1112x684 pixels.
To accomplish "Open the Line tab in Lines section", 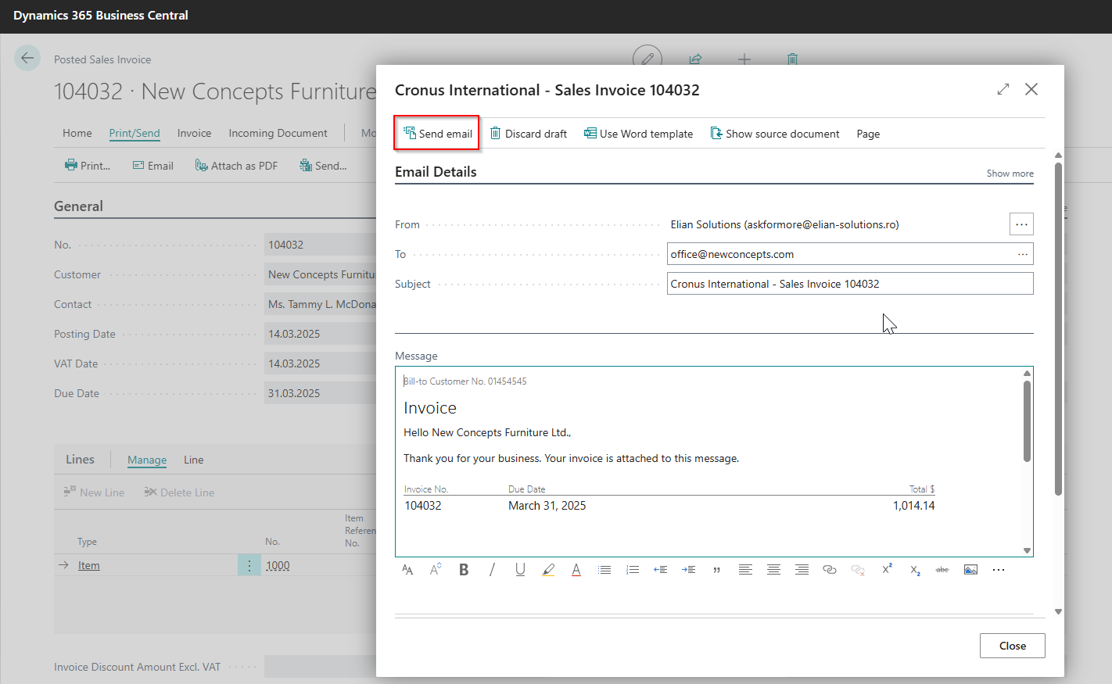I will (x=194, y=460).
